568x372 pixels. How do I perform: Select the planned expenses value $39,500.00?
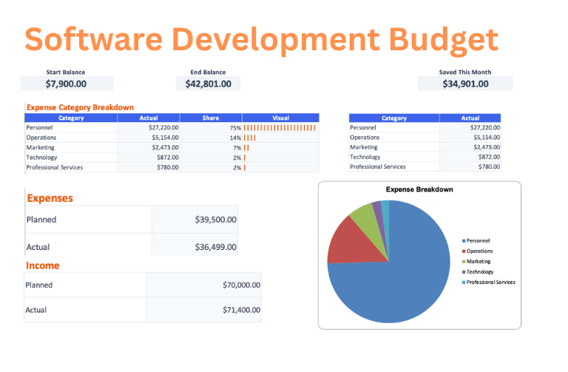coord(216,220)
